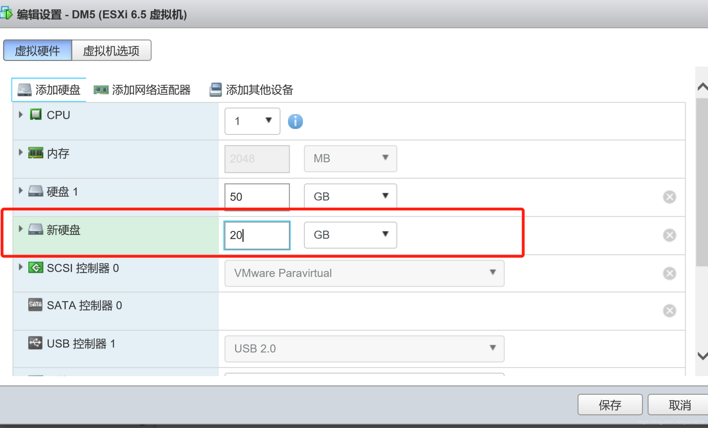
Task: Remove the new hard disk via X icon
Action: click(x=669, y=235)
